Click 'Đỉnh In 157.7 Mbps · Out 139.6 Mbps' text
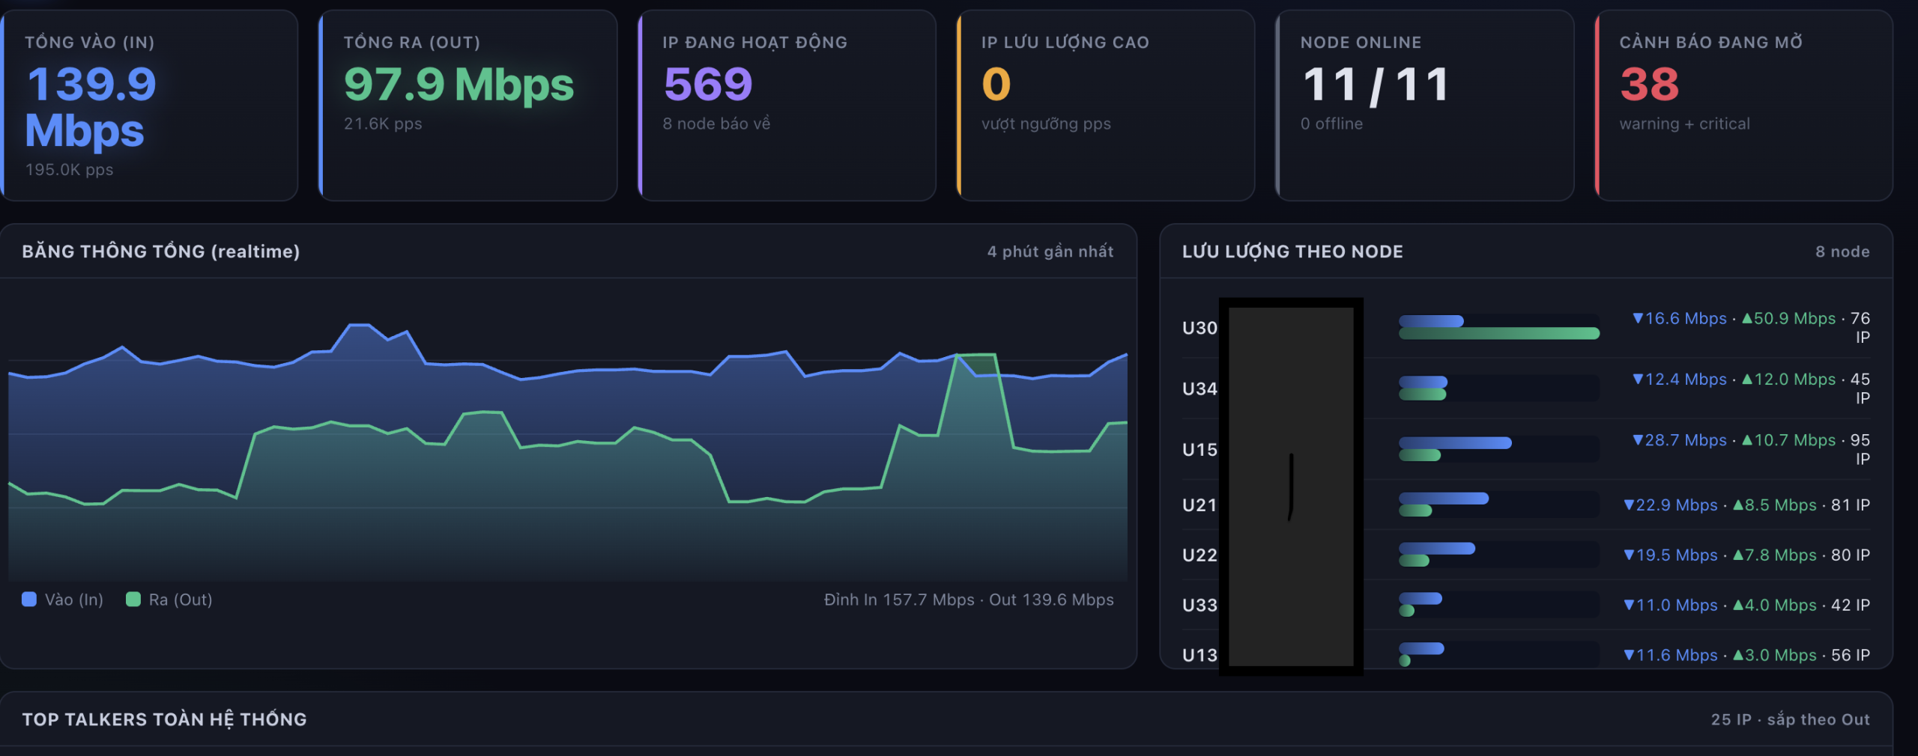Viewport: 1918px width, 756px height. 969,600
